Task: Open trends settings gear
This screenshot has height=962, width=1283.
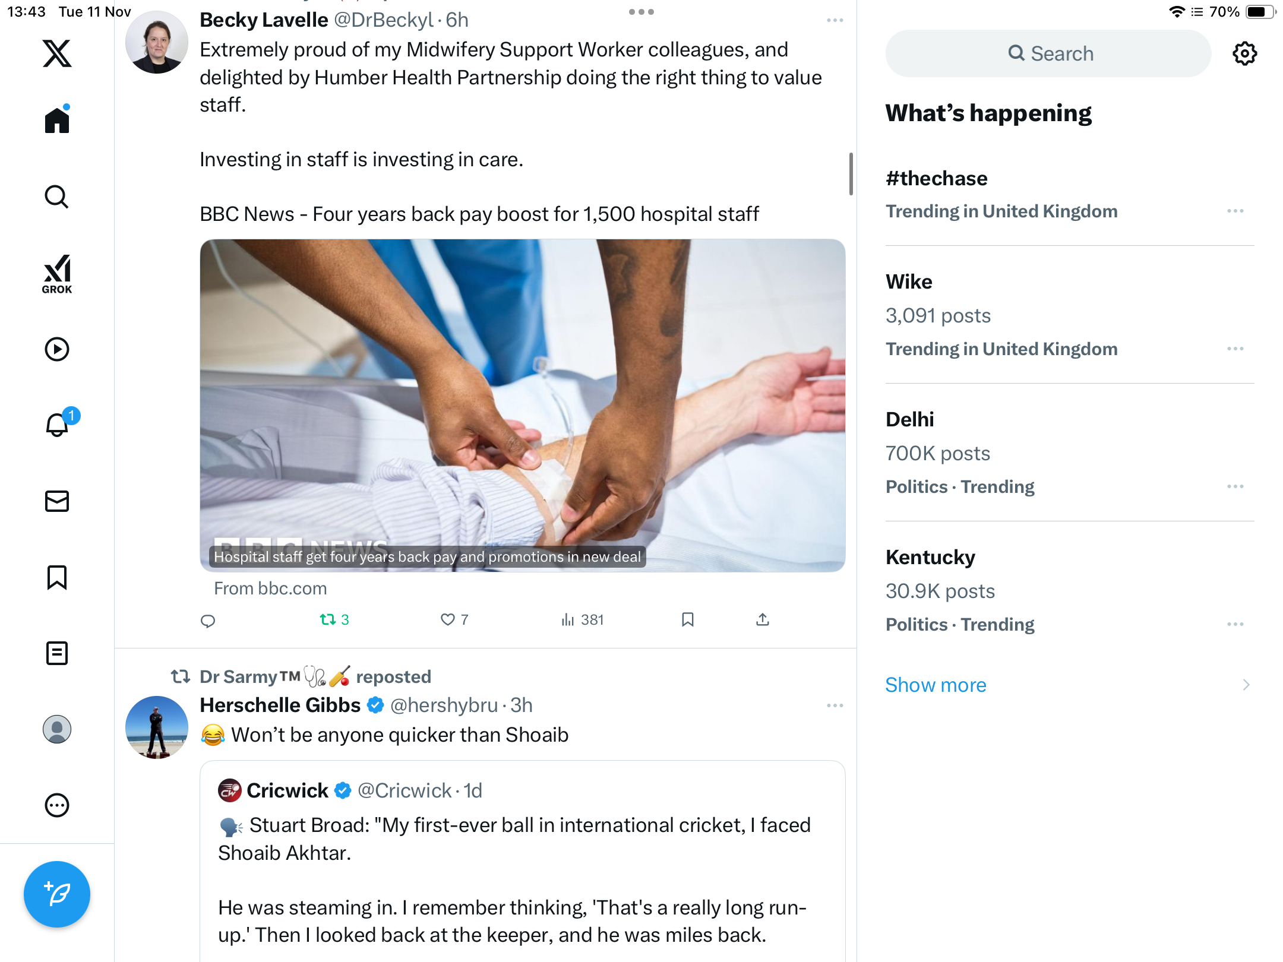Action: (x=1244, y=53)
